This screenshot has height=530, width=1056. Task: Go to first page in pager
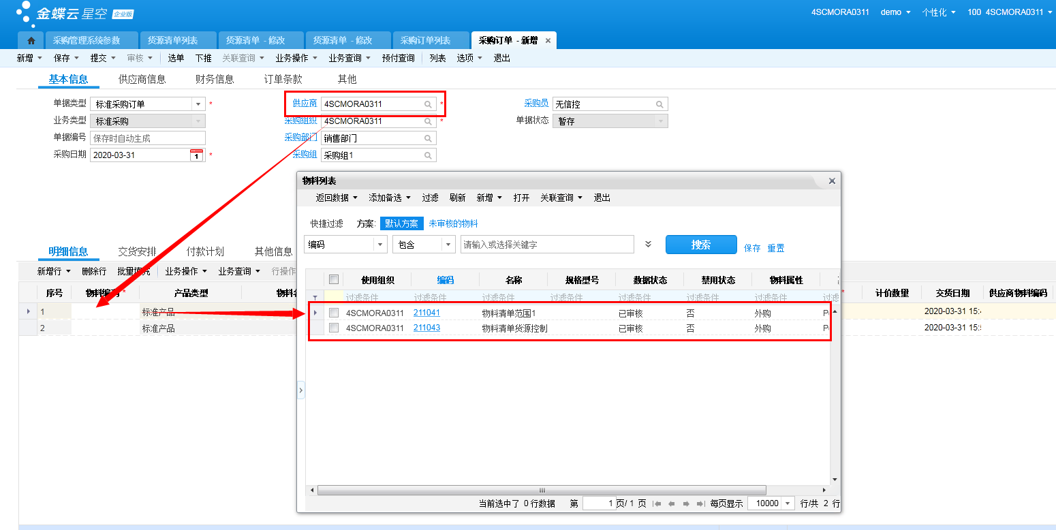coord(657,504)
